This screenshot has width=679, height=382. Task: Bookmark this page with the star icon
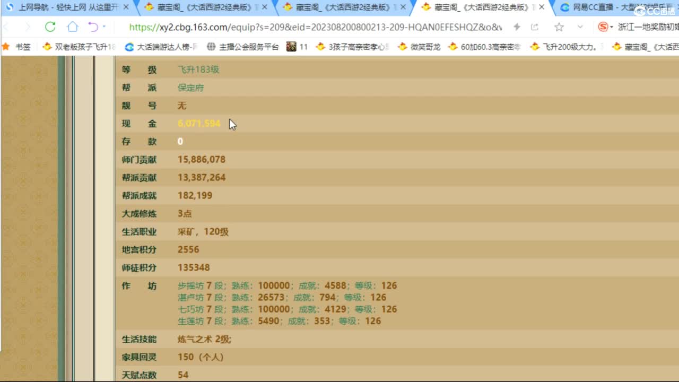tap(559, 27)
